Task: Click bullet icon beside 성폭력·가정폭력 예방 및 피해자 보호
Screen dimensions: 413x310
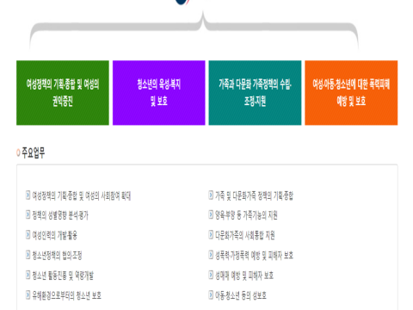Action: pos(211,255)
